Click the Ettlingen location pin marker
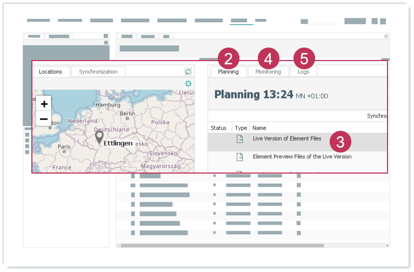The width and height of the screenshot is (414, 272). 99,137
